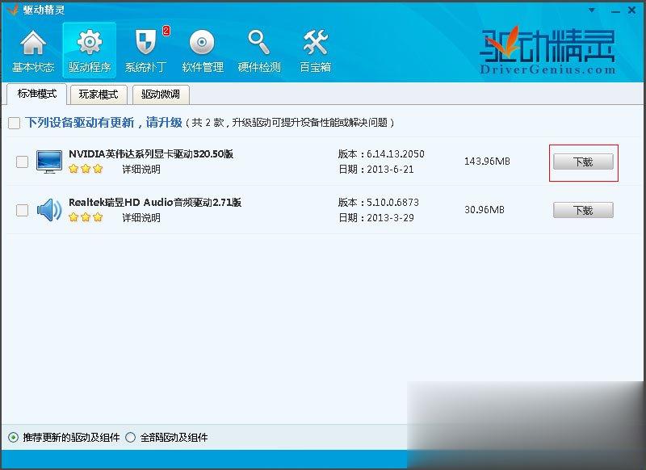Check the NVIDIA 320.50 driver checkbox

point(22,160)
